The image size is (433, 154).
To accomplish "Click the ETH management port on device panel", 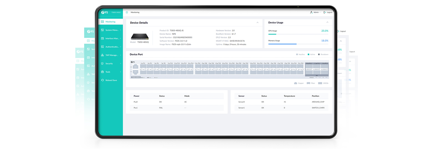I will pyautogui.click(x=135, y=72).
